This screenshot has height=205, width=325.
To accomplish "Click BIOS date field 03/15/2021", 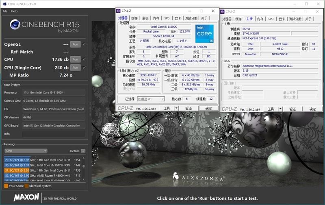I will [x=280, y=75].
